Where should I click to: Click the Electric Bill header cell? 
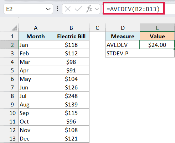click(71, 36)
